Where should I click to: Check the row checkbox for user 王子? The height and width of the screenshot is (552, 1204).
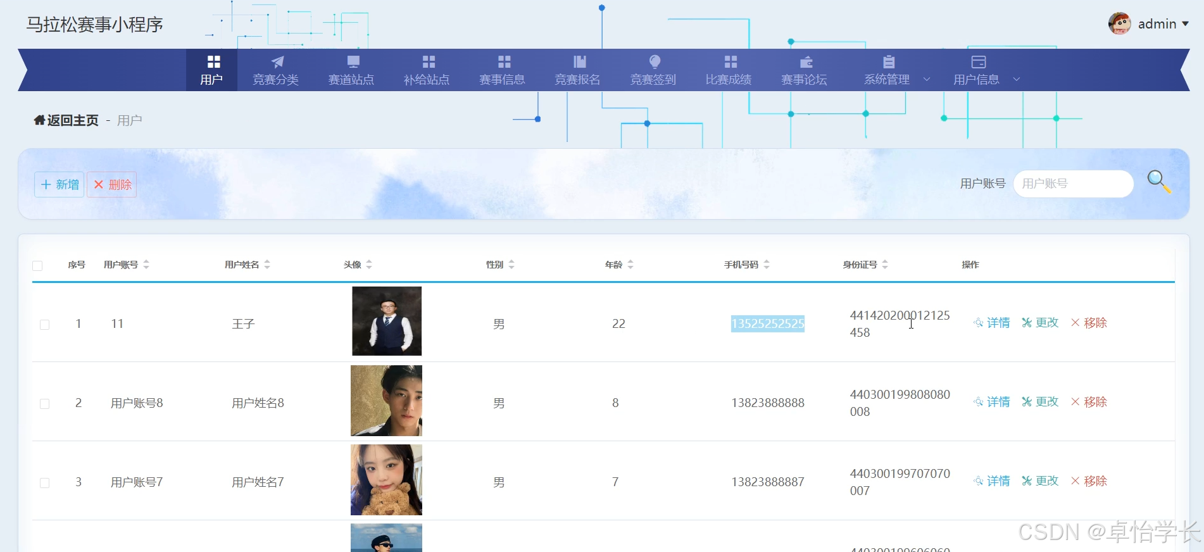[x=44, y=325]
